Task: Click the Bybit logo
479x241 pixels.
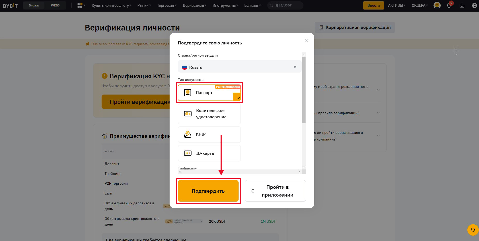Action: (x=10, y=5)
